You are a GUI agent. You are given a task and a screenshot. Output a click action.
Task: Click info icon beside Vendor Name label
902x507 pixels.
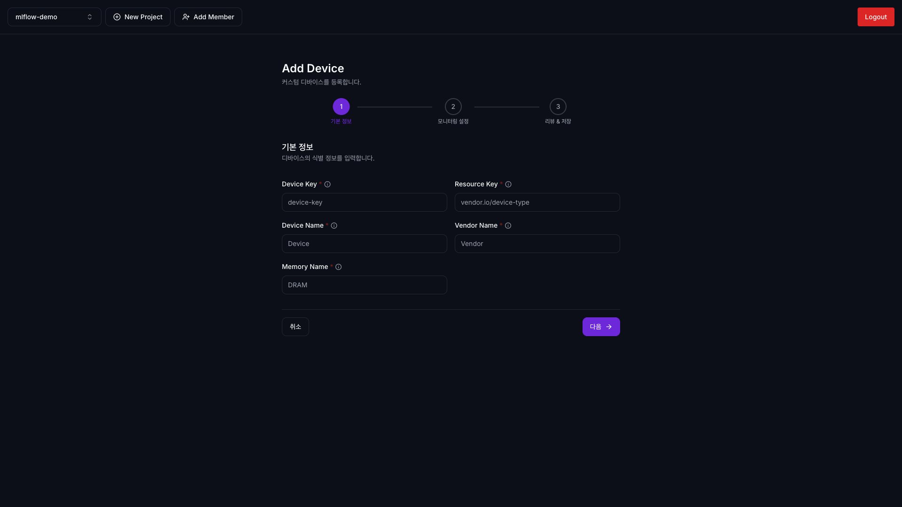[x=508, y=226]
